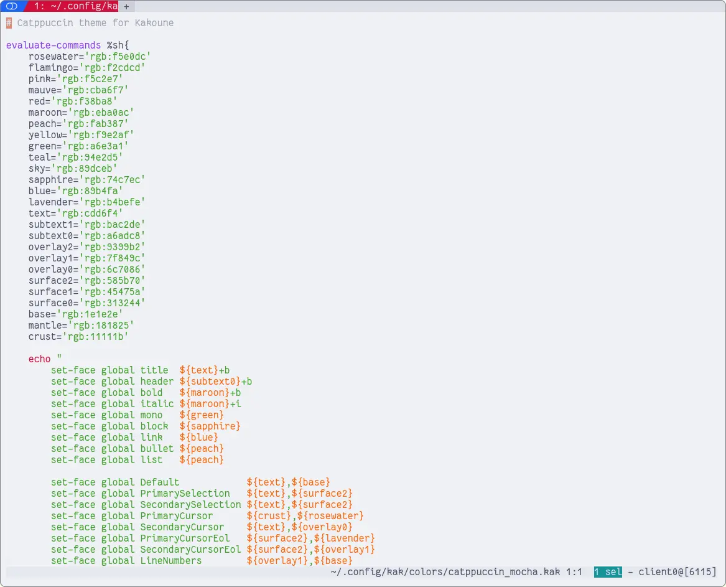The height and width of the screenshot is (587, 726).
Task: Click the ${surface2},${lavender} value
Action: click(311, 538)
